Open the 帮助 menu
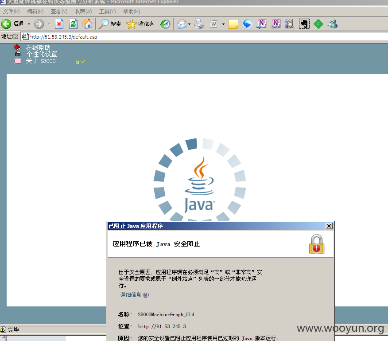 (x=132, y=12)
